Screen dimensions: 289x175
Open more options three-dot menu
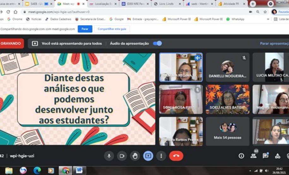point(161,156)
